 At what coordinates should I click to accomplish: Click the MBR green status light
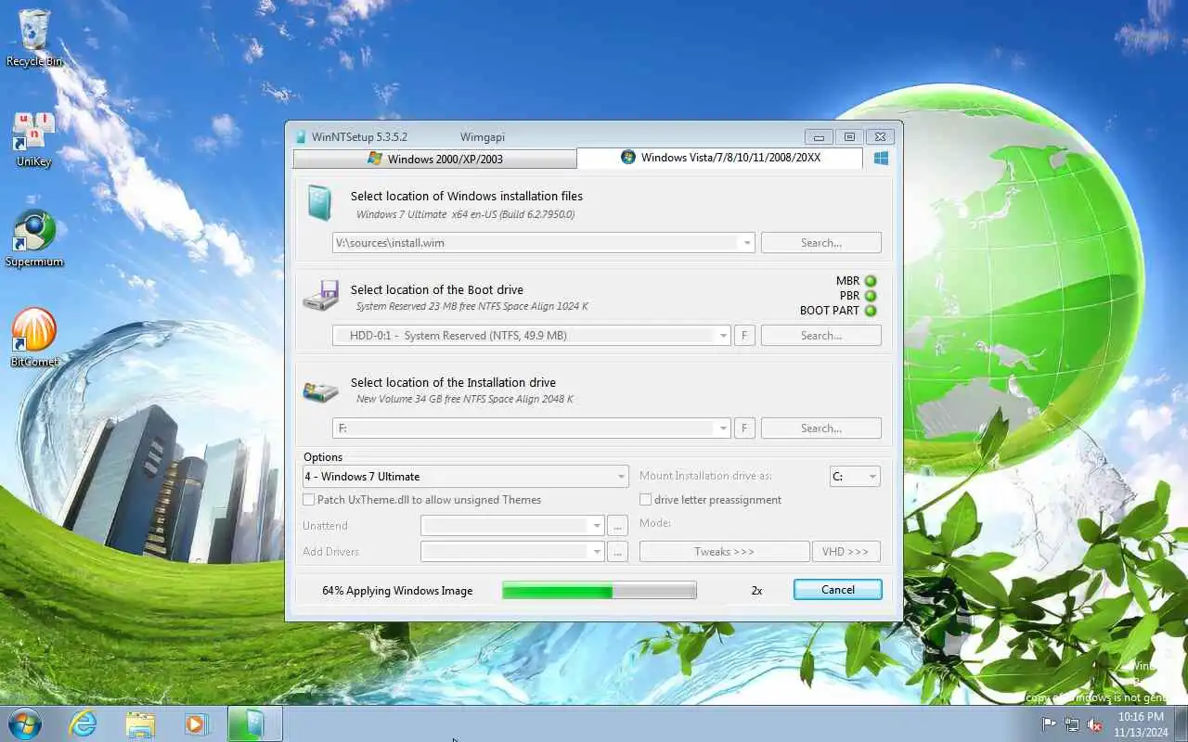[871, 281]
